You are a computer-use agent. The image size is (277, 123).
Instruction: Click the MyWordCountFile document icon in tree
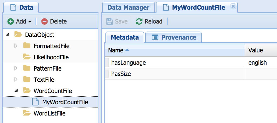coord(35,102)
